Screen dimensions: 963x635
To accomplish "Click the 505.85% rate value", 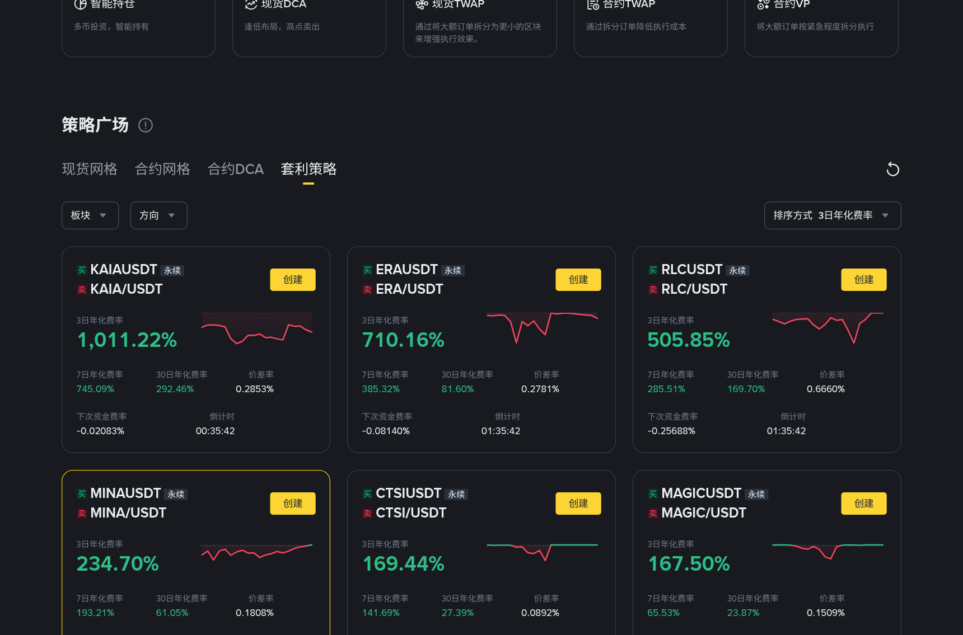I will [x=689, y=340].
